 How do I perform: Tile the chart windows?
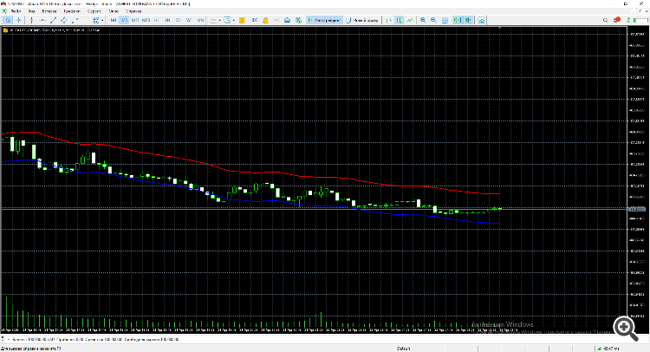click(x=445, y=20)
